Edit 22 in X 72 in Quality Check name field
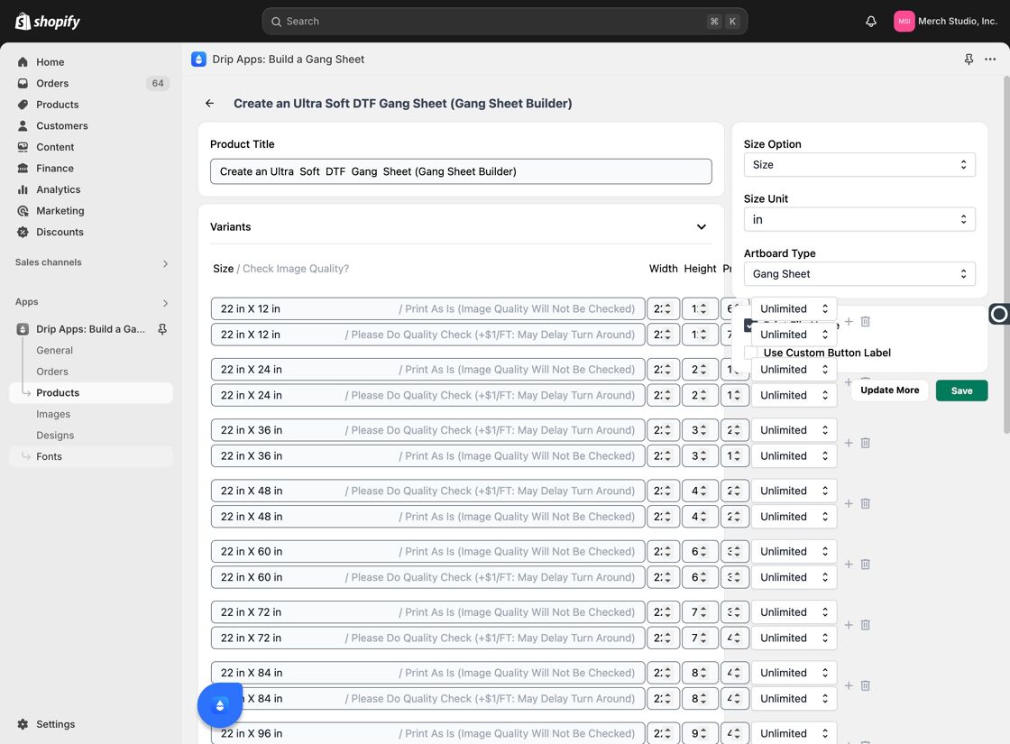 pyautogui.click(x=427, y=638)
